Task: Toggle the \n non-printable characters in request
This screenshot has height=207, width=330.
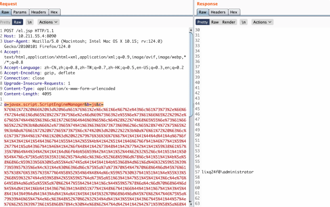Action: click(30, 22)
